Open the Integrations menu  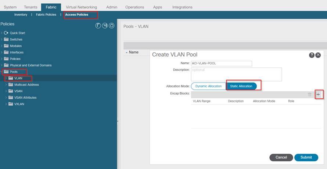click(182, 7)
